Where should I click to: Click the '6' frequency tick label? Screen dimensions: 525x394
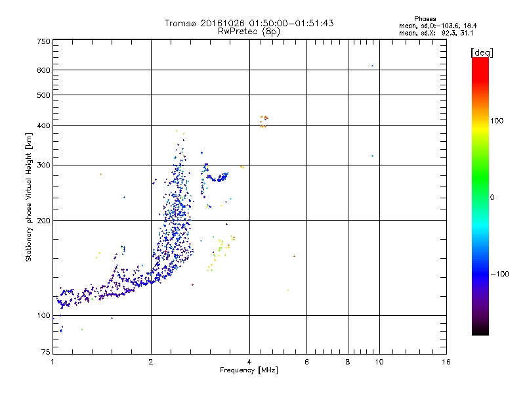tap(306, 362)
